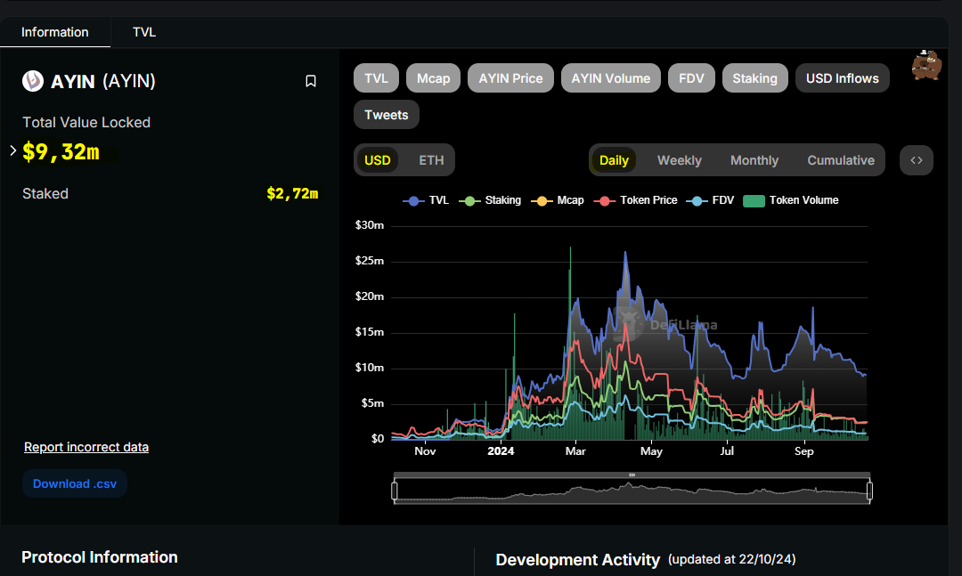Enable the USD Inflows series
This screenshot has height=576, width=962.
click(843, 78)
